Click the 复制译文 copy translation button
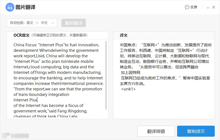 196,131
